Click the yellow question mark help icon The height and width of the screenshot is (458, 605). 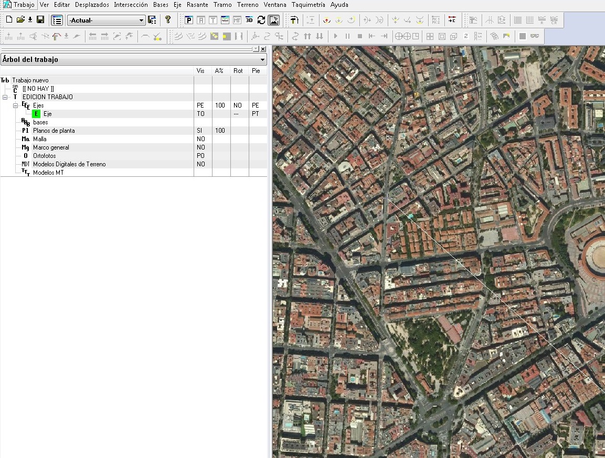(x=168, y=20)
